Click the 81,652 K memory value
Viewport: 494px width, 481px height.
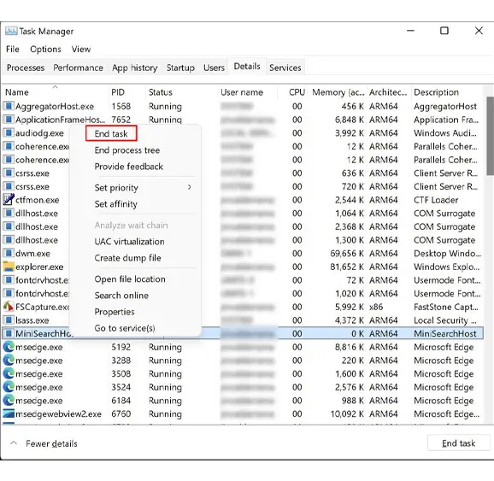(347, 267)
